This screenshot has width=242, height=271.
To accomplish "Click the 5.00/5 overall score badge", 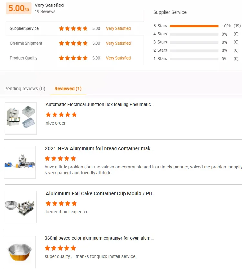I will [x=19, y=8].
